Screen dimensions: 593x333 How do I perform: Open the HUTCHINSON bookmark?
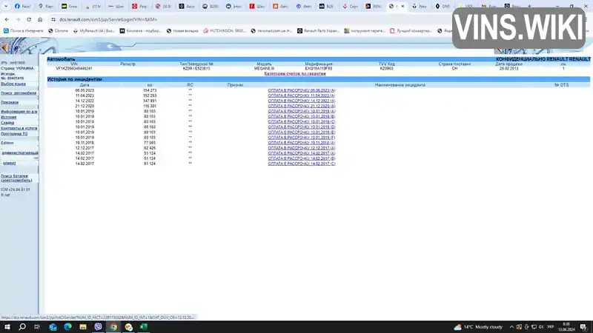pos(225,30)
